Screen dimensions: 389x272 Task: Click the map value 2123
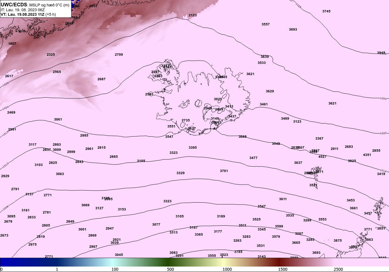coord(193,15)
